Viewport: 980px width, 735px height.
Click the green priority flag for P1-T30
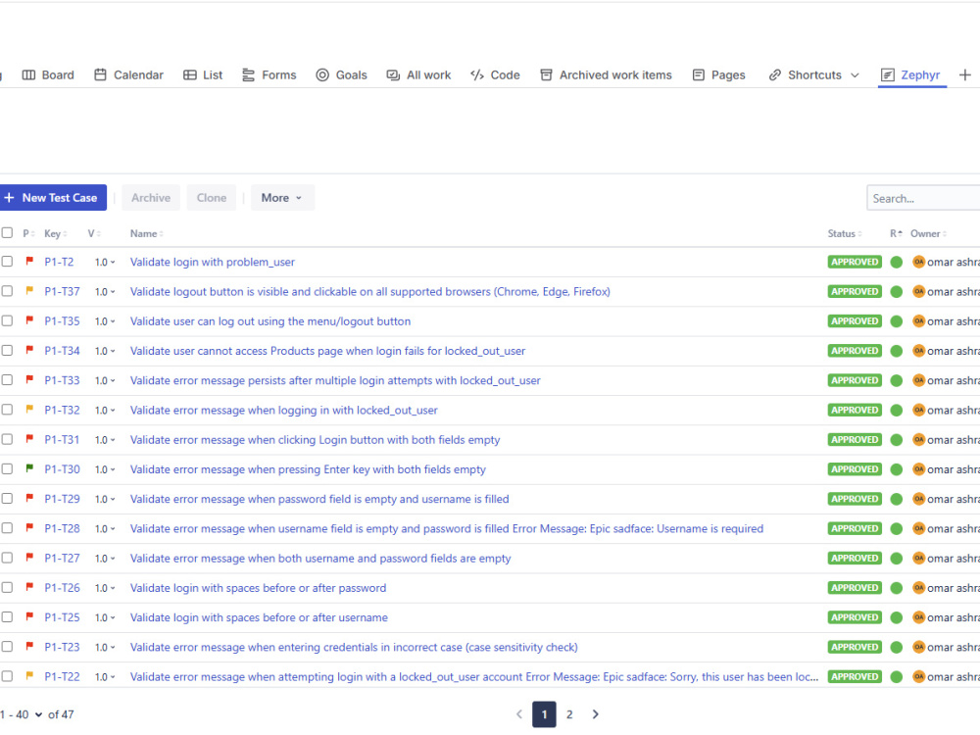[29, 468]
